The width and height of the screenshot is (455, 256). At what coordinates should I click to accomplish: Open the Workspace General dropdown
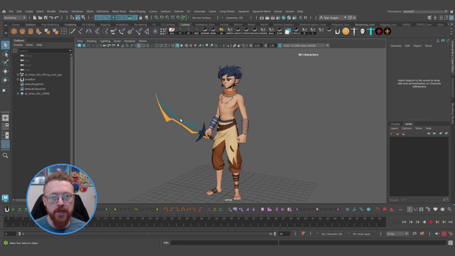(x=425, y=11)
